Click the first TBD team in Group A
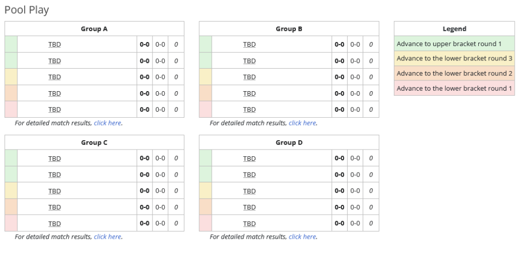This screenshot has height=253, width=526. (x=54, y=45)
